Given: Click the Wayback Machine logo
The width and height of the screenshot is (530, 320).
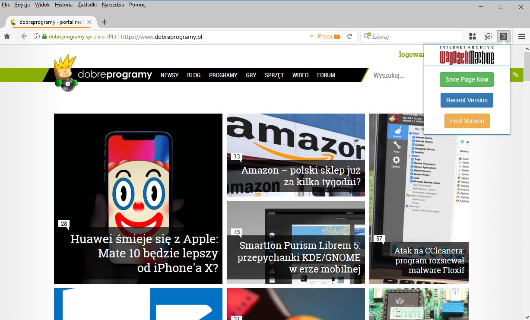Looking at the screenshot, I should 467,55.
